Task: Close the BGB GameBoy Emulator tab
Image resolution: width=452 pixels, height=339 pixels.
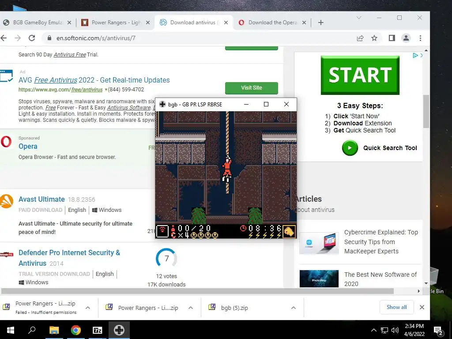Action: [69, 23]
